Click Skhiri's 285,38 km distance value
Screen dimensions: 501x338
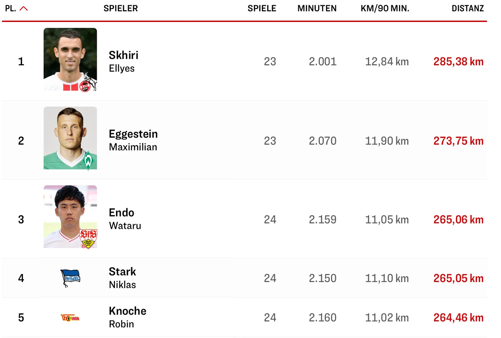tap(458, 62)
